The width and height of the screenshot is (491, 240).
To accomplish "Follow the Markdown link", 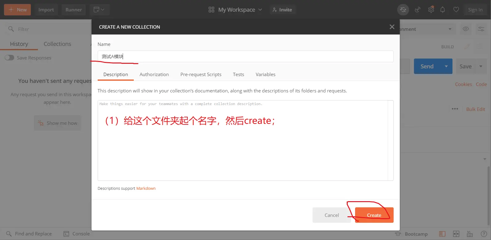I will (x=146, y=188).
